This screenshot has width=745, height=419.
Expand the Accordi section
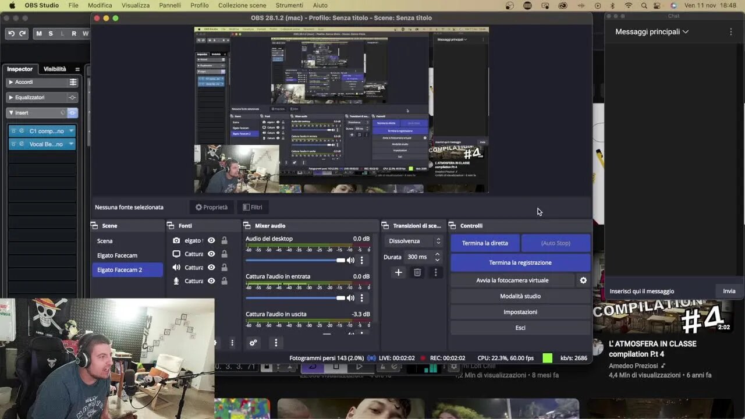coord(10,82)
